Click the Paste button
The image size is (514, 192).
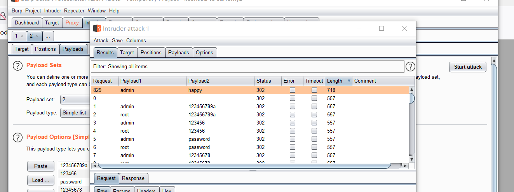(41, 166)
